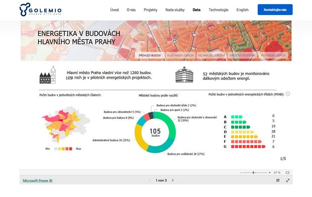The width and height of the screenshot is (312, 197).
Task: Click energy class D yellow bar
Action: [x=243, y=132]
